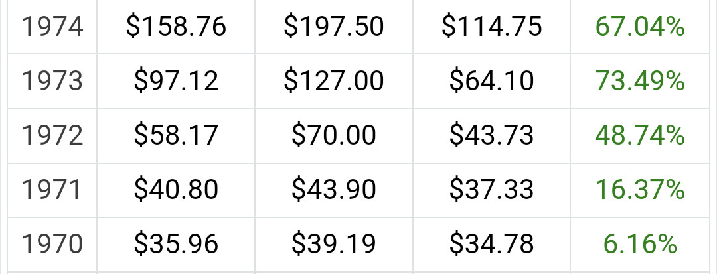
Task: Select the $158.76 price cell
Action: (176, 27)
